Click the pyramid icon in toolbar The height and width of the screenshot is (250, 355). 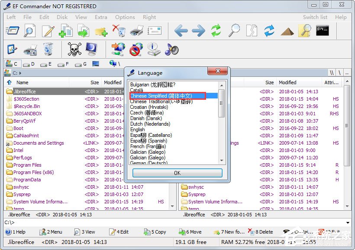tap(287, 32)
